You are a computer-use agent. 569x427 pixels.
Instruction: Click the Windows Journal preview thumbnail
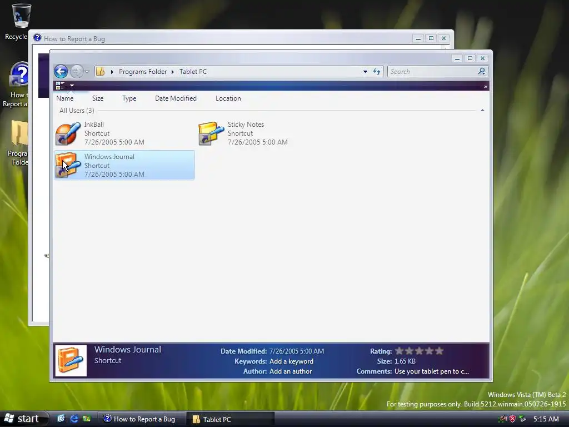point(71,360)
